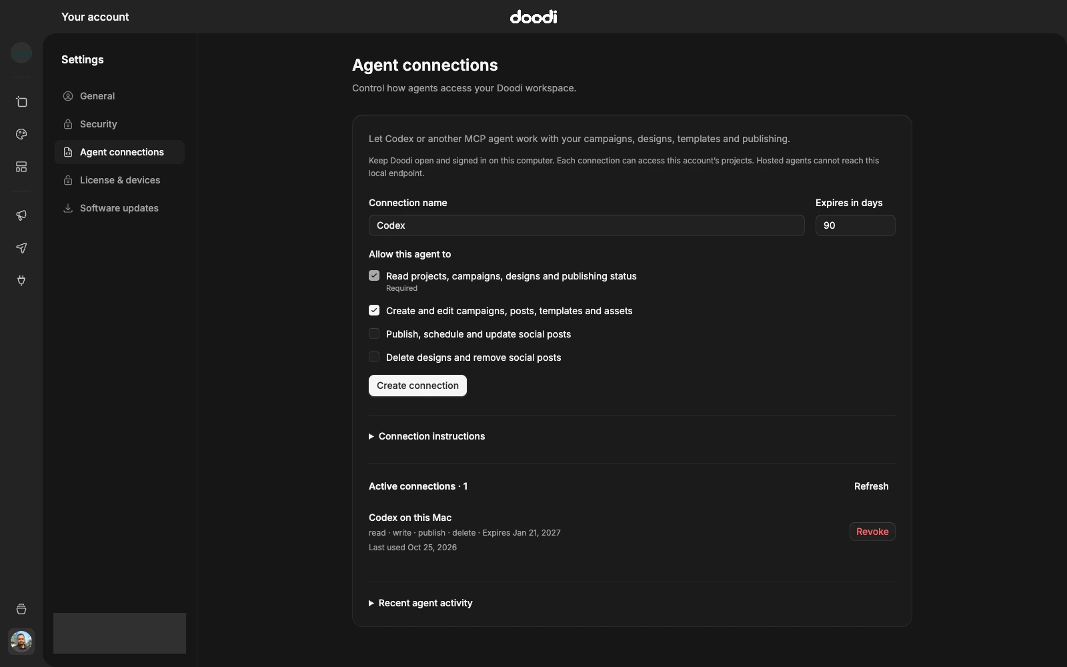Screen dimensions: 1067x667
Task: Open the plug integrations icon
Action: click(21, 280)
